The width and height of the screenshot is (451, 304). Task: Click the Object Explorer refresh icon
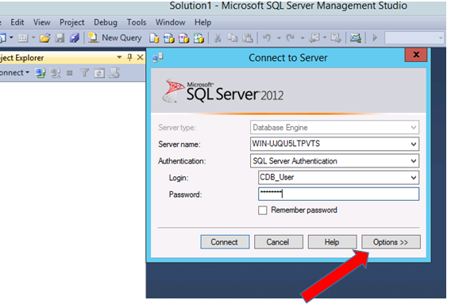(99, 73)
